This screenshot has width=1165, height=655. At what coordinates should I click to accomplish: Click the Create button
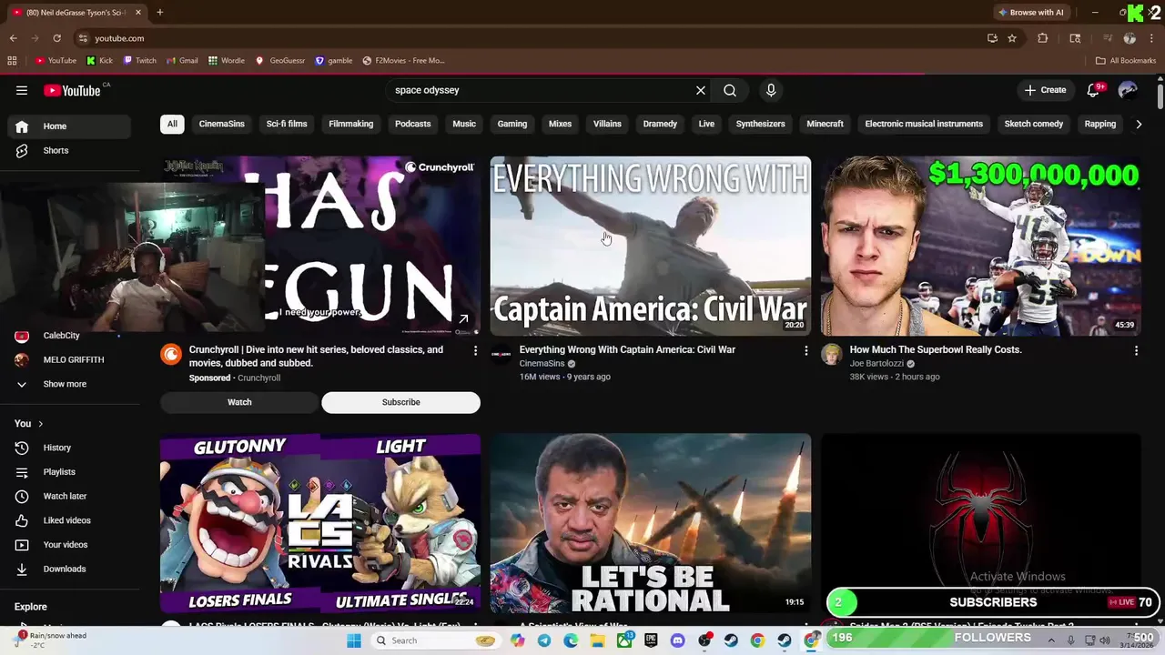pyautogui.click(x=1045, y=90)
